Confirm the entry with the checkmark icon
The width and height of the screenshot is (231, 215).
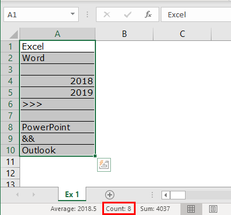[128, 14]
